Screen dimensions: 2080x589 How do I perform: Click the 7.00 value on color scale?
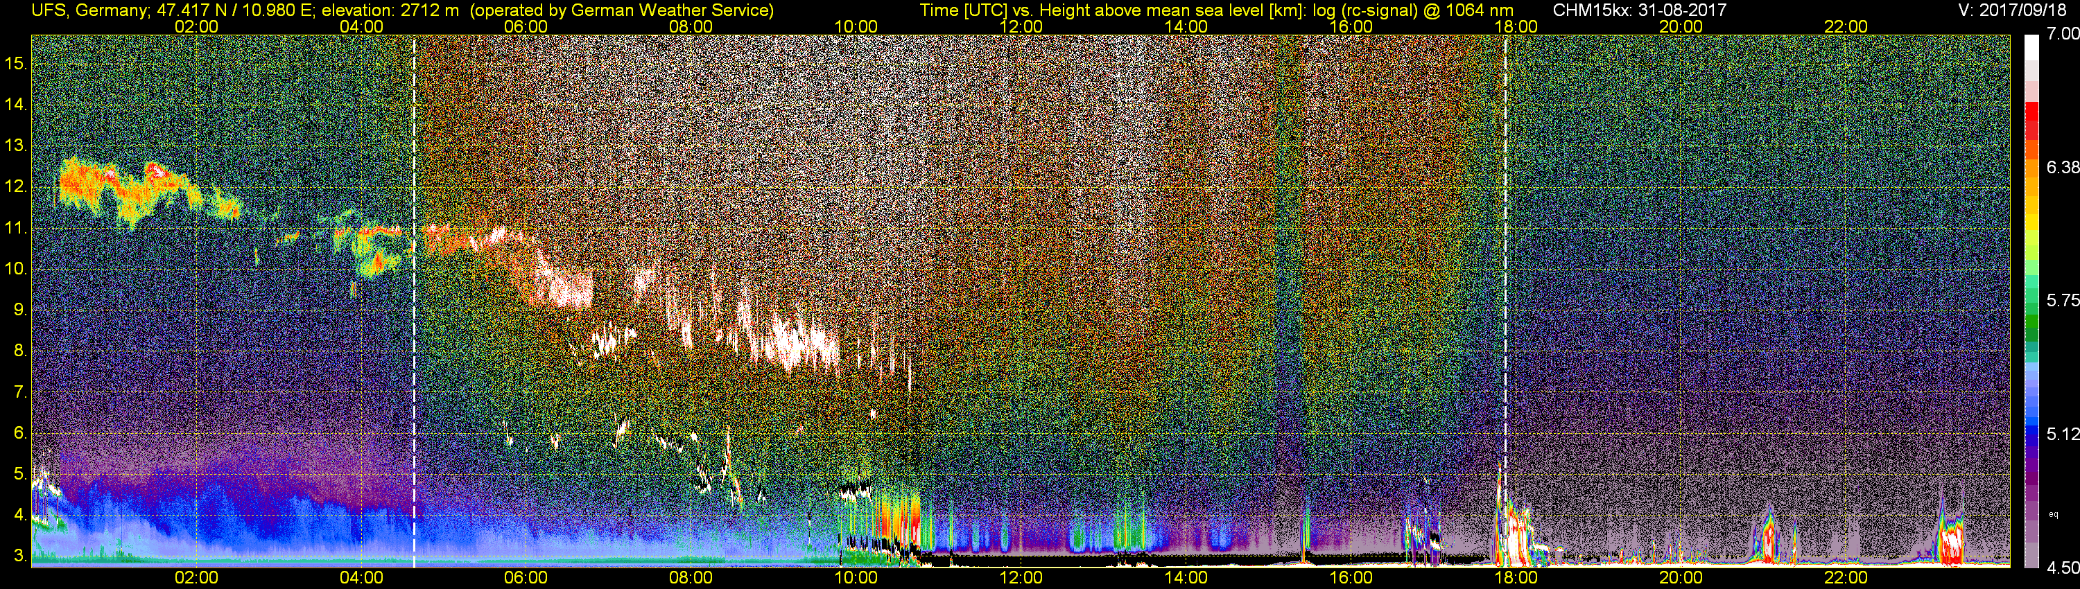[x=2062, y=34]
